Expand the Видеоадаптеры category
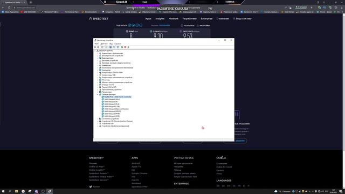Viewport: 345px width, 194px height. [98, 58]
